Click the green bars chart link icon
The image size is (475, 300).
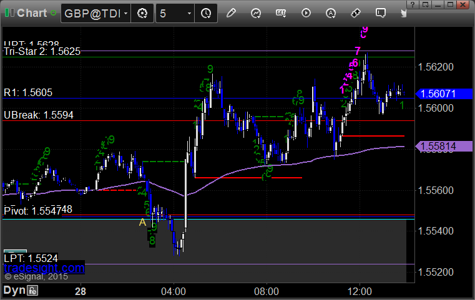point(9,13)
